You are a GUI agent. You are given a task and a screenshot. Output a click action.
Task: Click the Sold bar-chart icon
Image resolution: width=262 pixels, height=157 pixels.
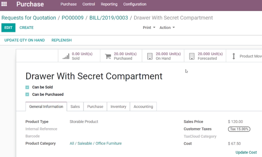pos(66,56)
